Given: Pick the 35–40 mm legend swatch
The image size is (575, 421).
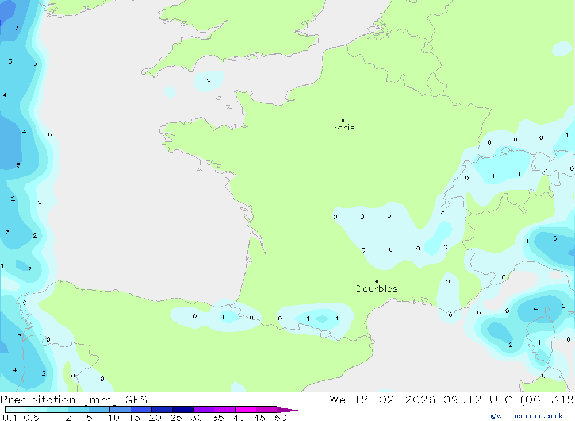Looking at the screenshot, I should pos(225,410).
